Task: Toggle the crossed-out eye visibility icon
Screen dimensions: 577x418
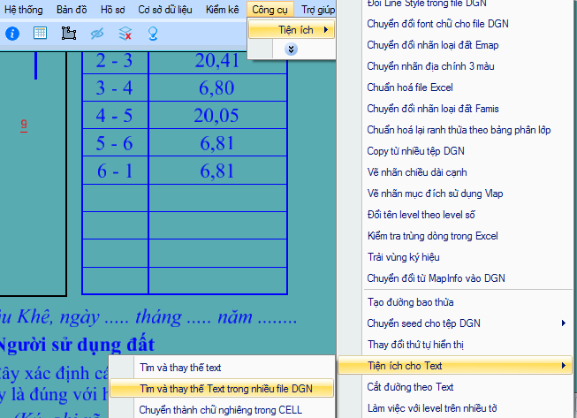Action: (x=97, y=34)
